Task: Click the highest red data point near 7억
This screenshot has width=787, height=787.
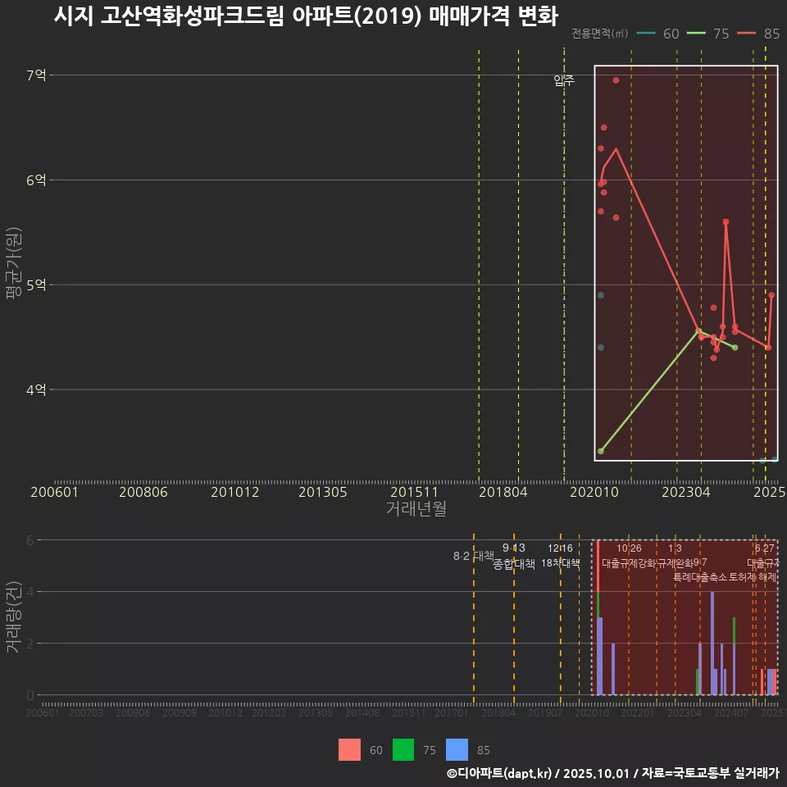Action: [616, 80]
